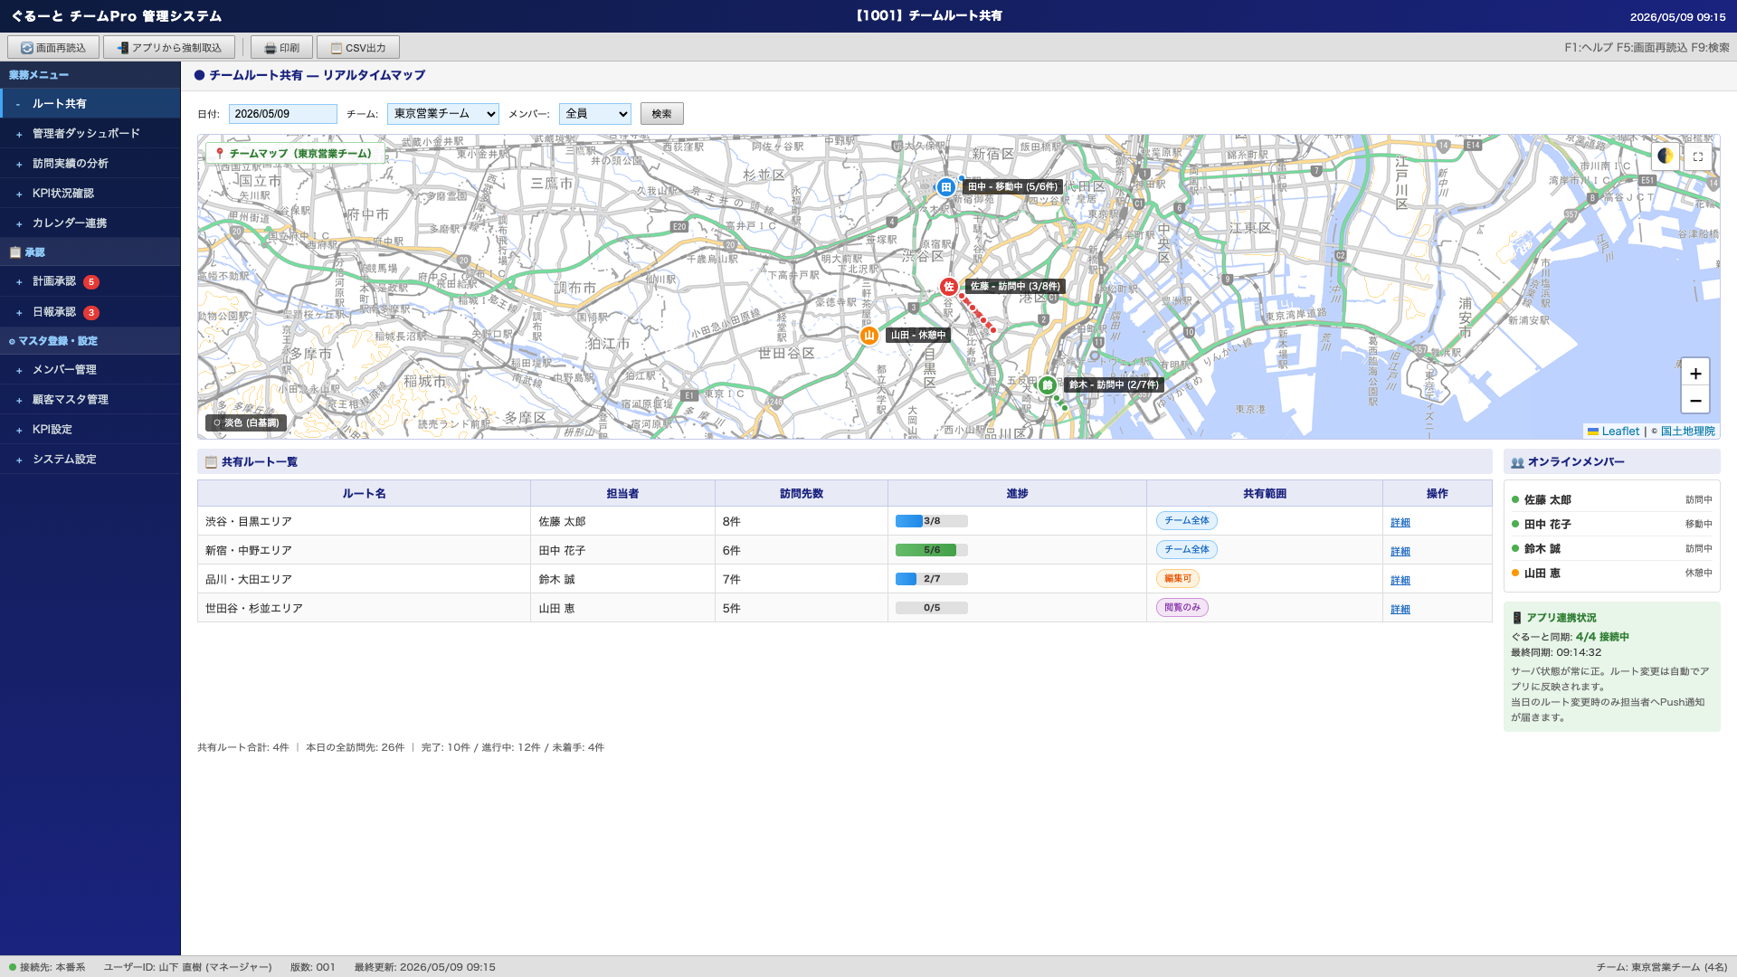
Task: Click the 進捗 column header
Action: (1017, 494)
